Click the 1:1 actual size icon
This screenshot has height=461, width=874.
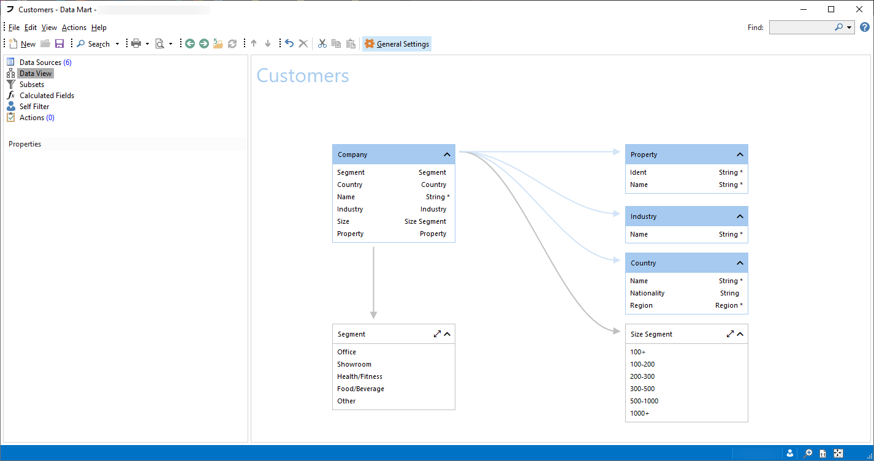click(x=823, y=454)
